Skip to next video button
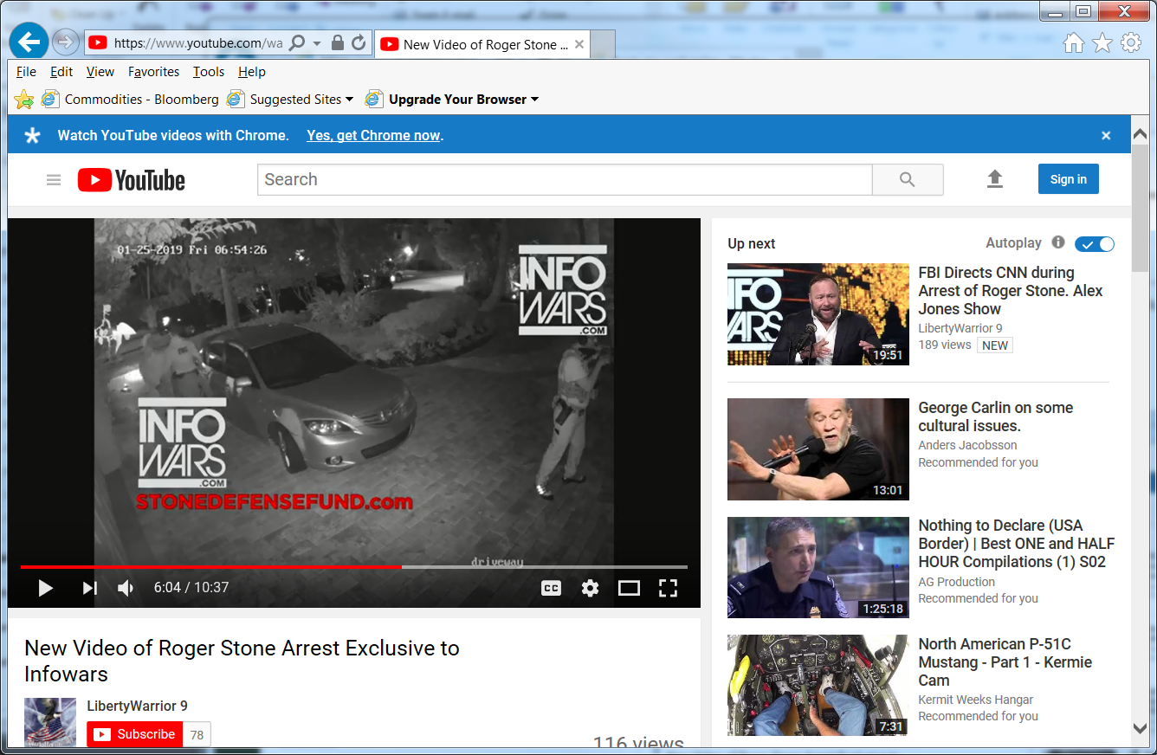Image resolution: width=1157 pixels, height=755 pixels. point(89,588)
